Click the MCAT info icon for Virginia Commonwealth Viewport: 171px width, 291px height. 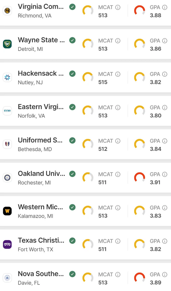tap(118, 7)
